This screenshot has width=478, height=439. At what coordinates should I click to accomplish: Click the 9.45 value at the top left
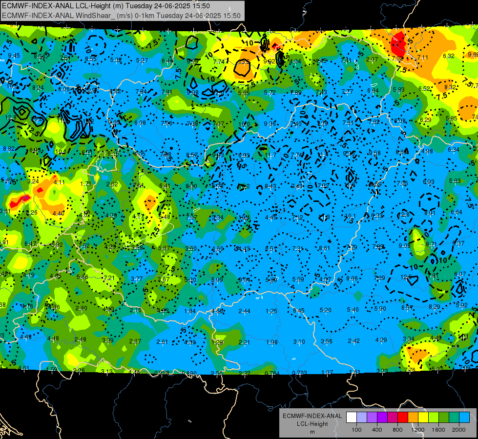click(14, 56)
